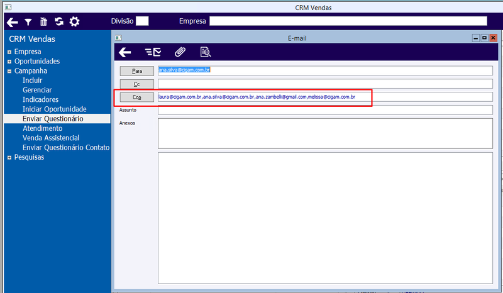Screen dimensions: 503x293
Task: Select Gerenciar under Campanha
Action: [x=37, y=90]
